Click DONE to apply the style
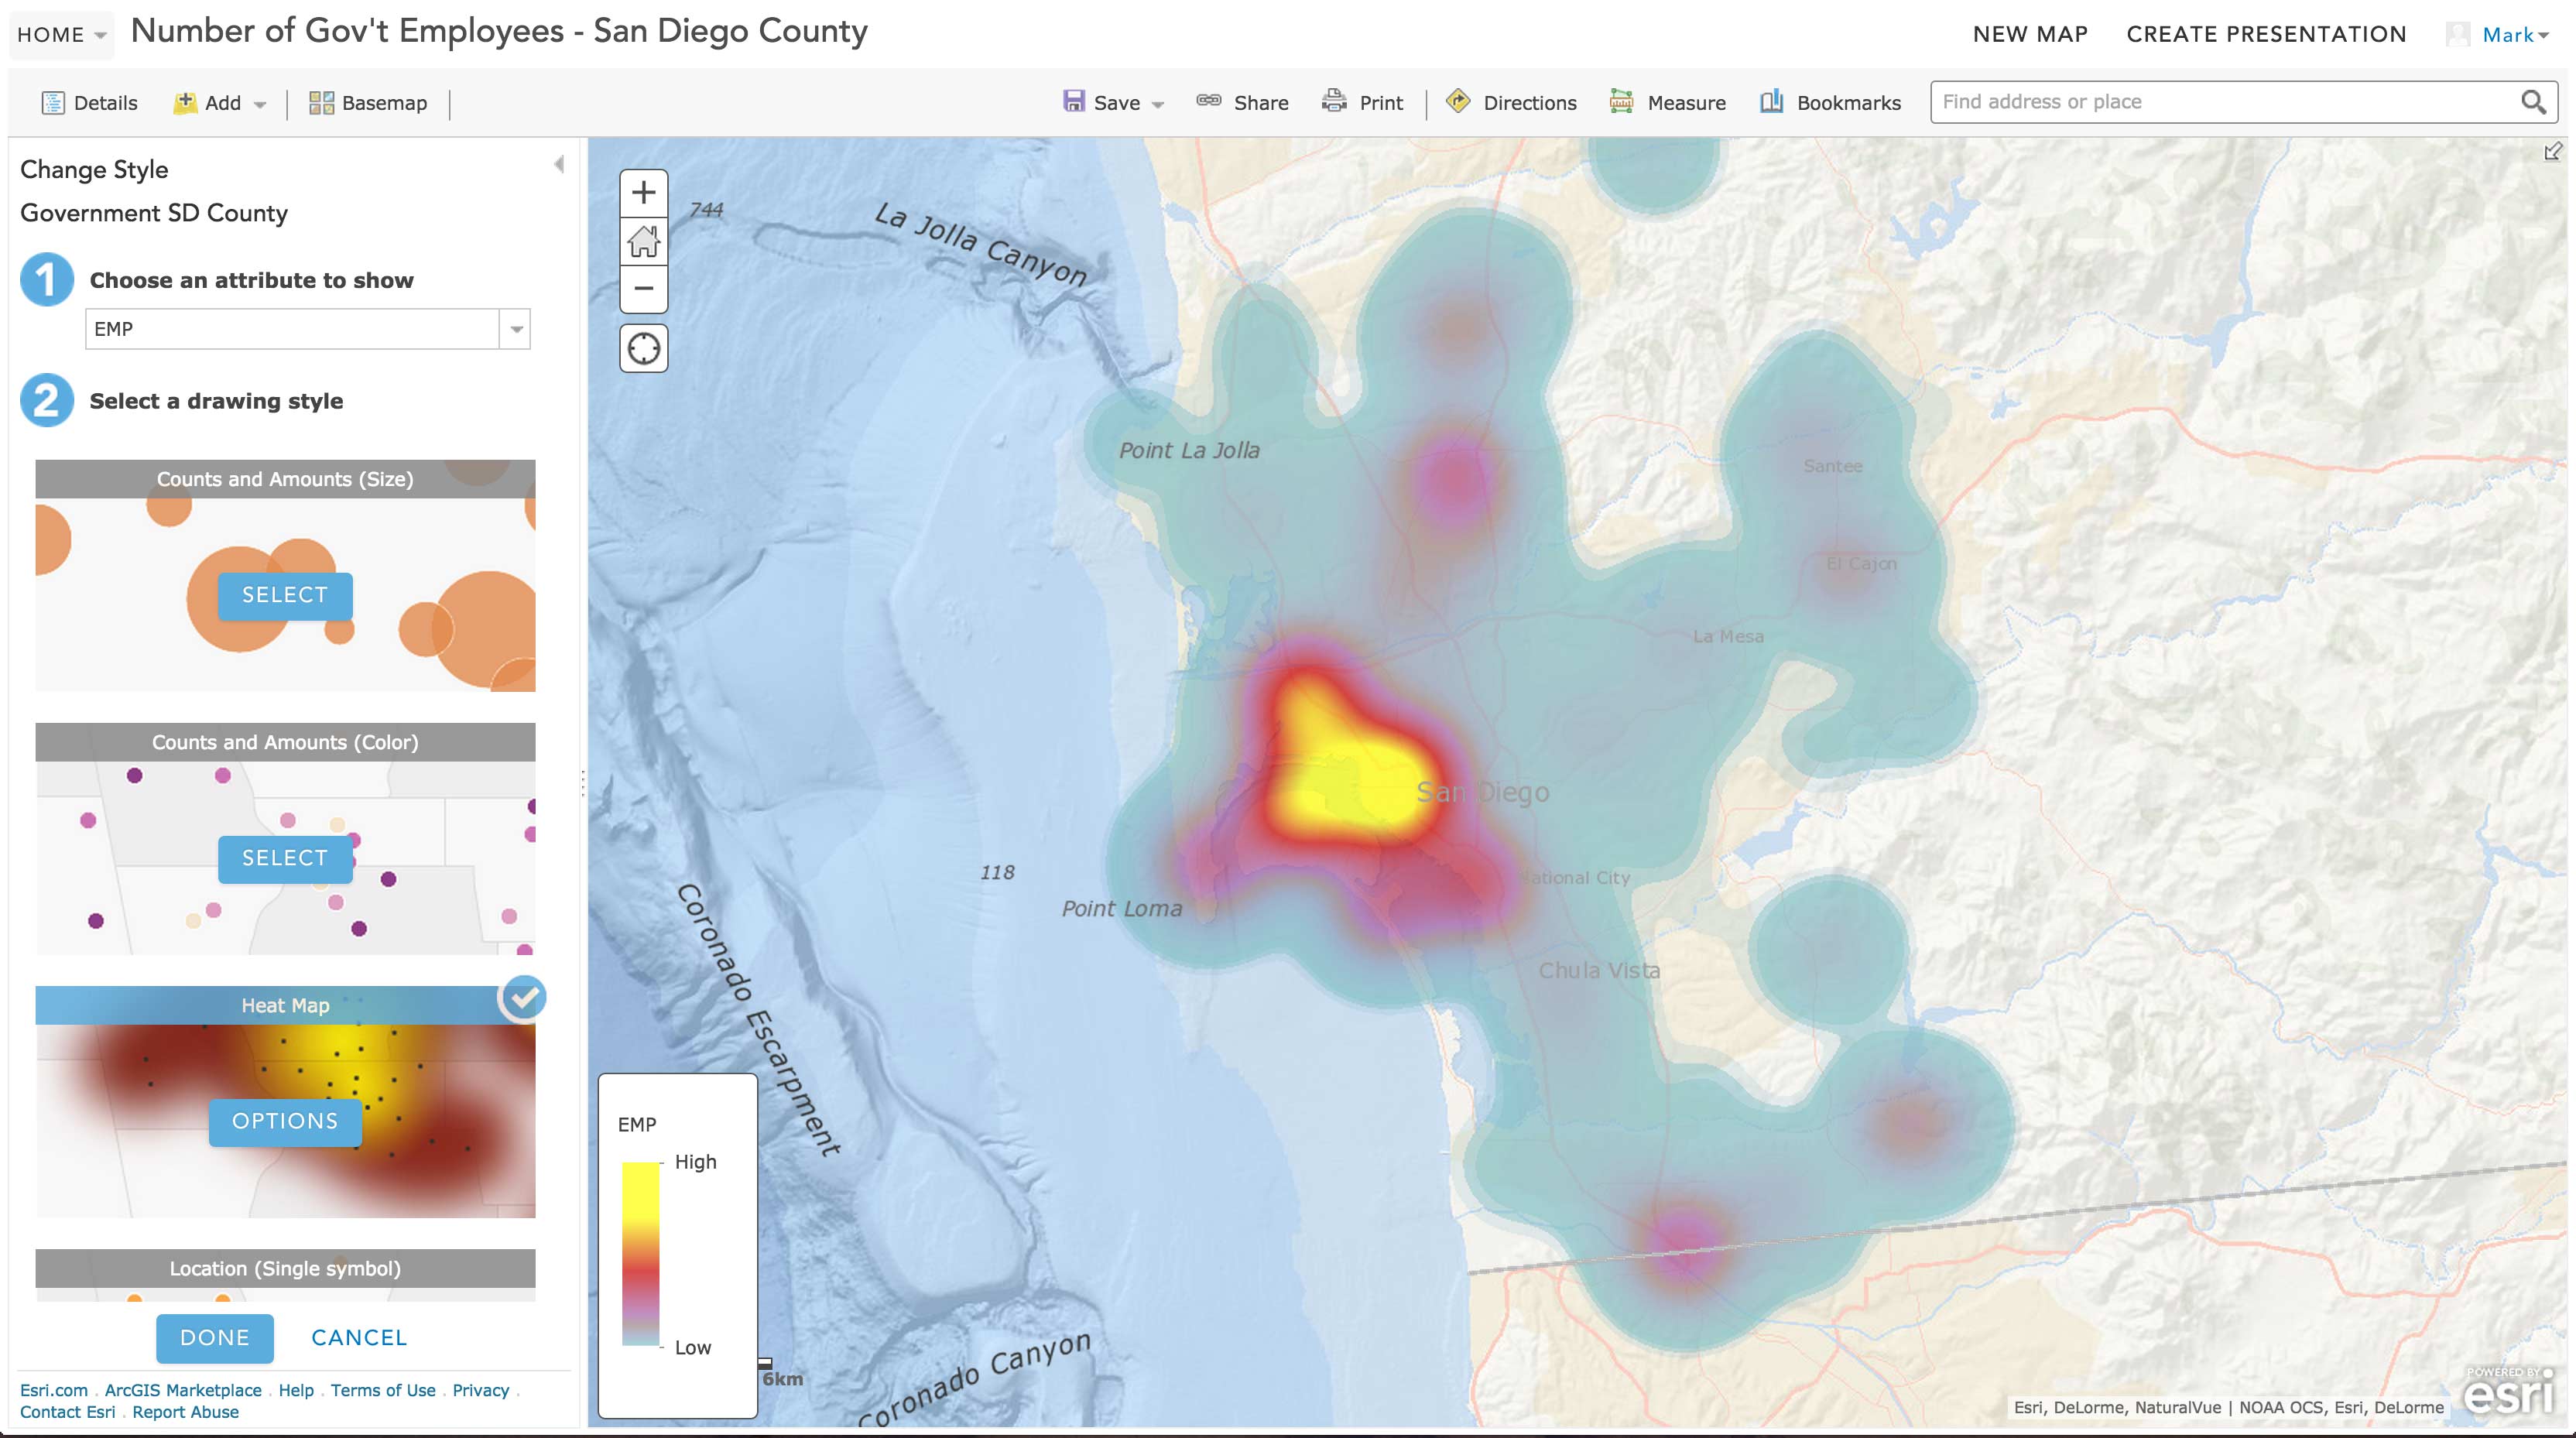The image size is (2576, 1438). coord(213,1338)
